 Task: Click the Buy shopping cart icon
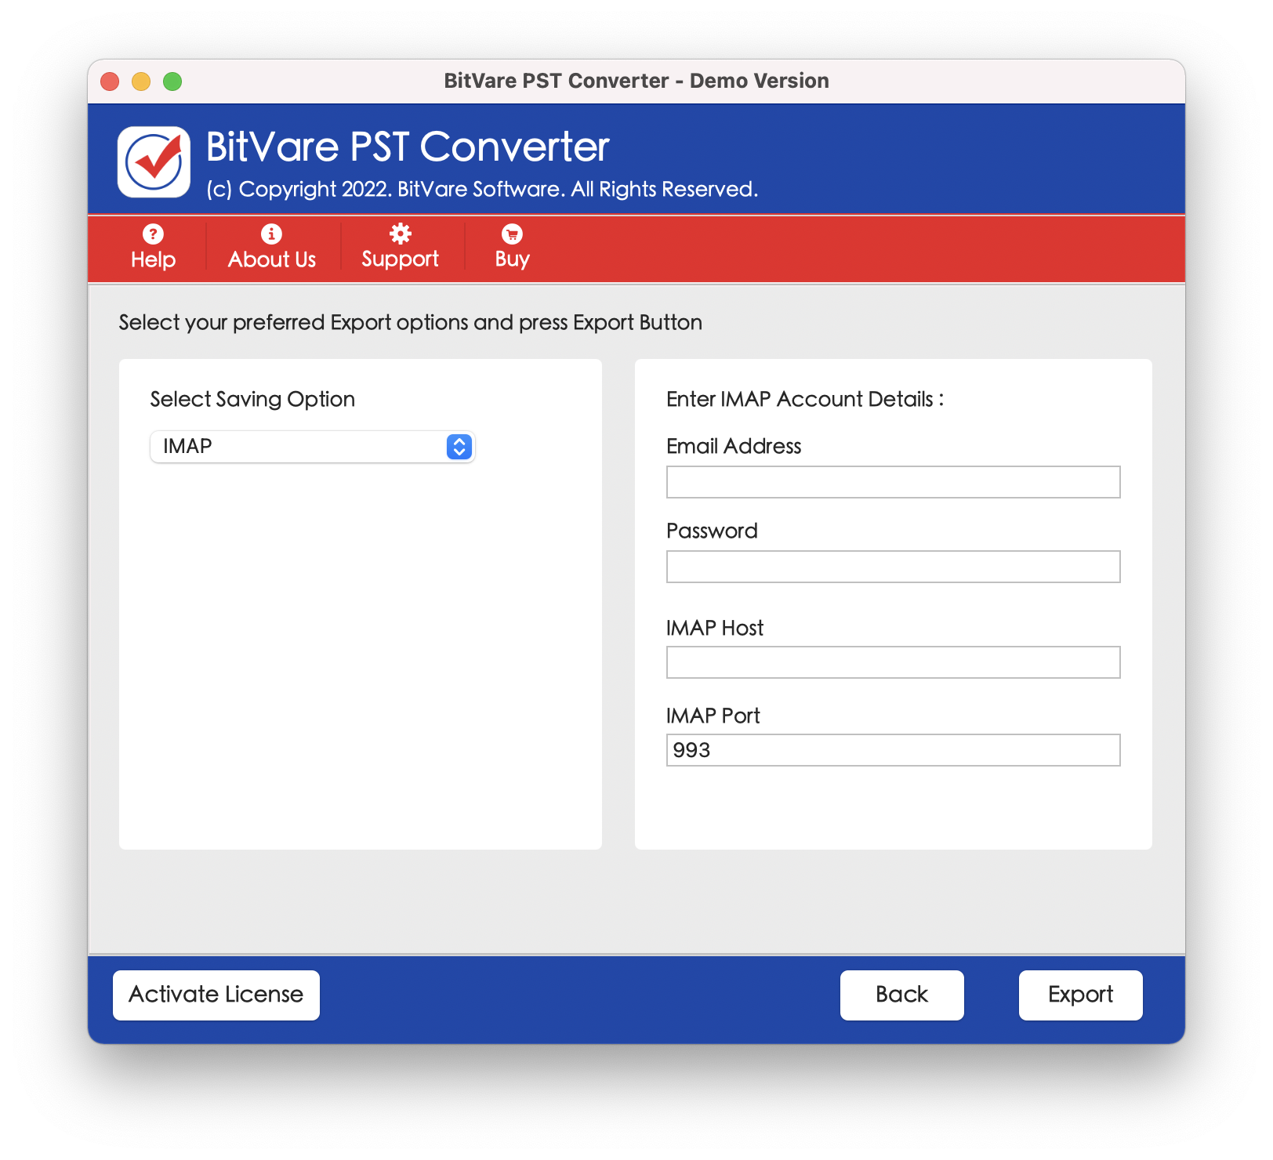[x=510, y=234]
